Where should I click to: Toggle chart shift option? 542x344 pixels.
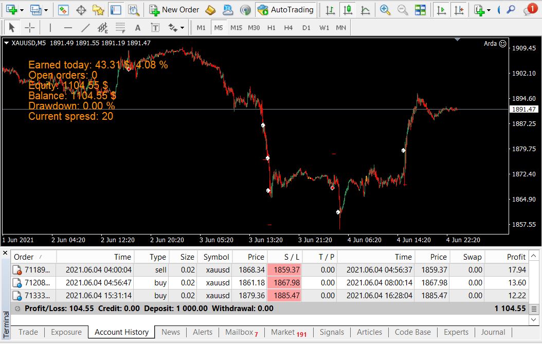pyautogui.click(x=459, y=10)
